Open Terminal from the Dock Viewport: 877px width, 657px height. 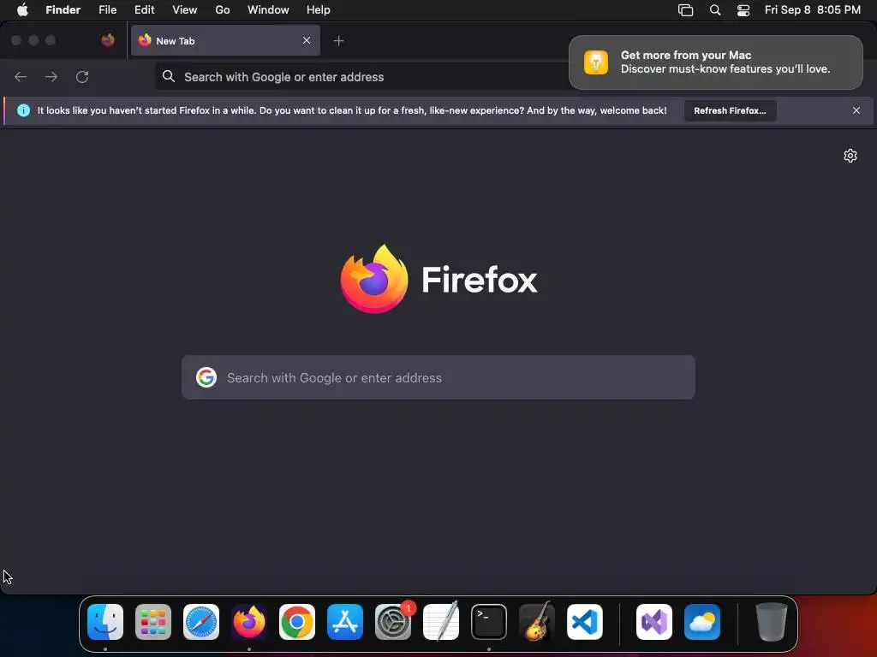point(489,622)
